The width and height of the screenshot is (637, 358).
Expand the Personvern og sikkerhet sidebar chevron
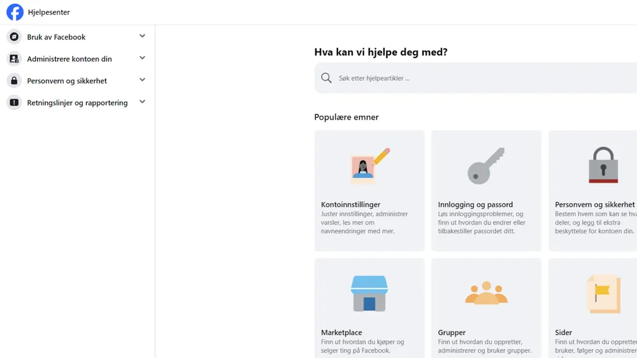(x=142, y=80)
